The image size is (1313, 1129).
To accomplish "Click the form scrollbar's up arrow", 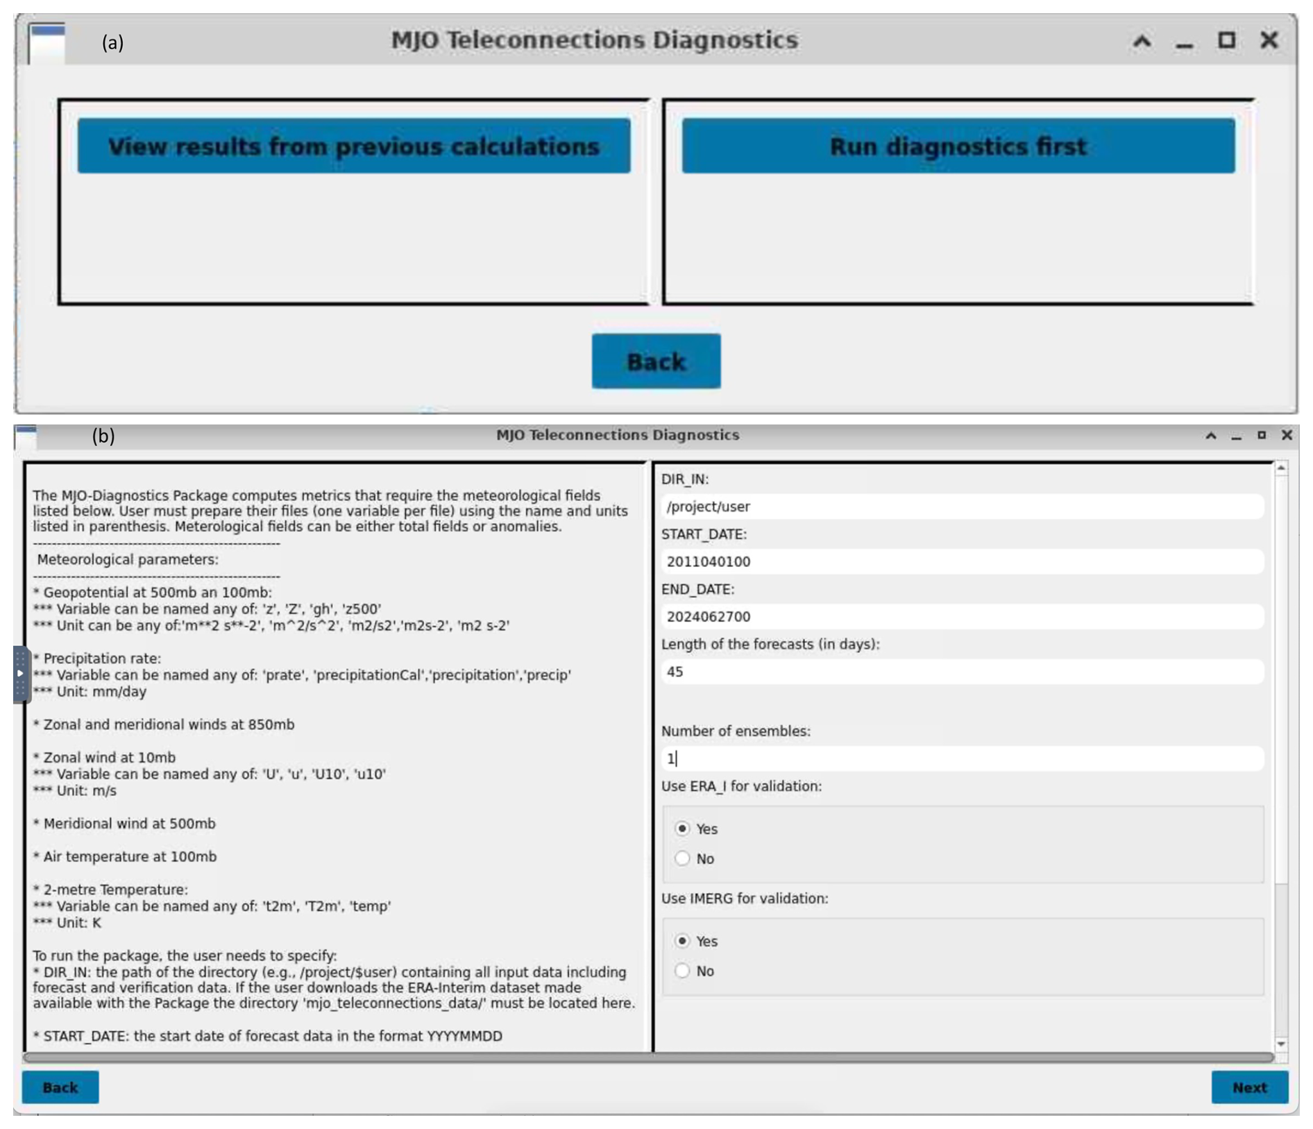I will click(x=1281, y=469).
